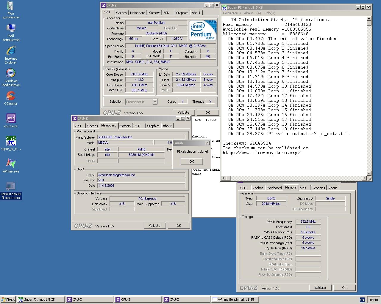Open Мои документы desktop icon
The image size is (381, 304).
pyautogui.click(x=11, y=10)
